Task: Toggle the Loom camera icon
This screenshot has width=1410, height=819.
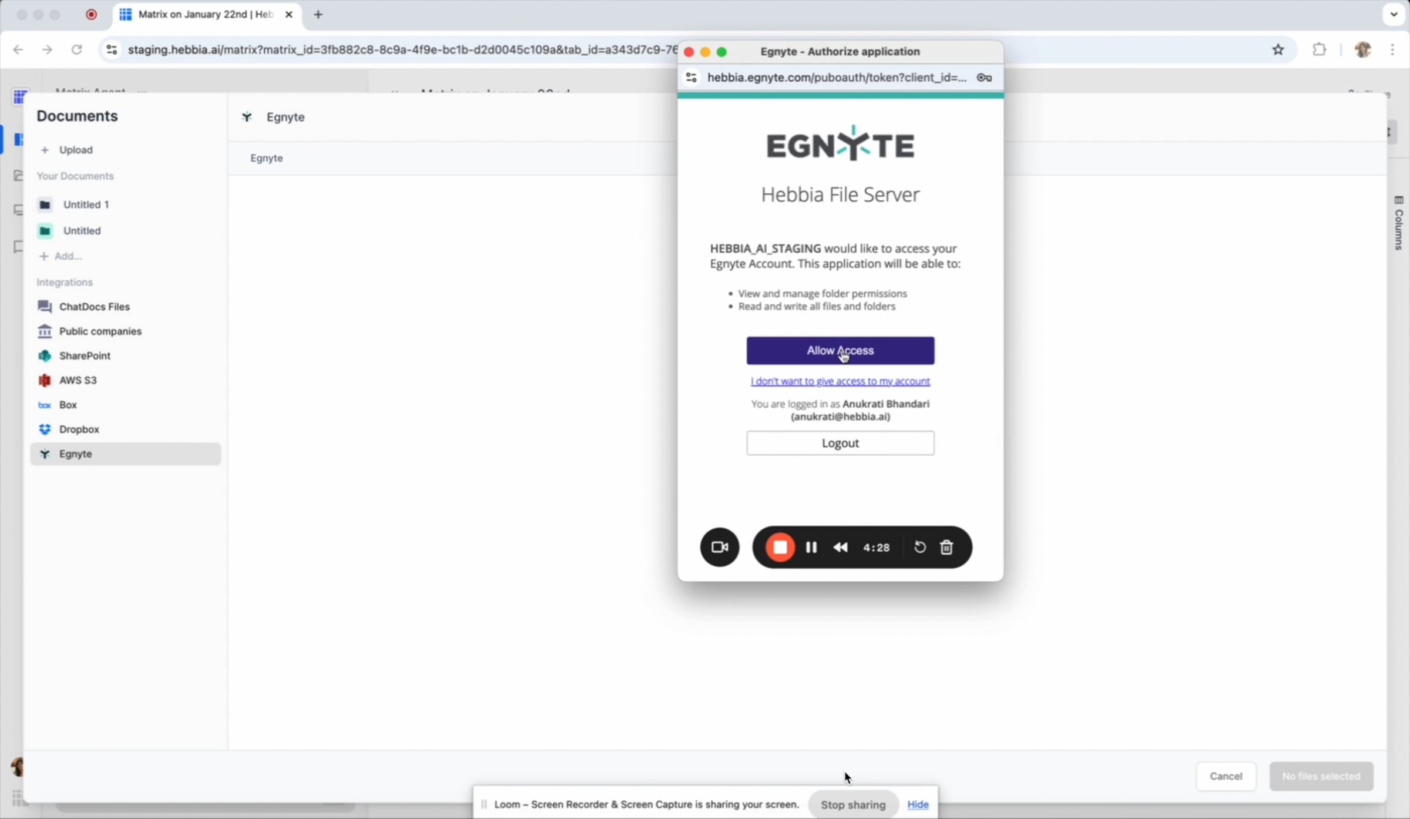Action: (719, 547)
